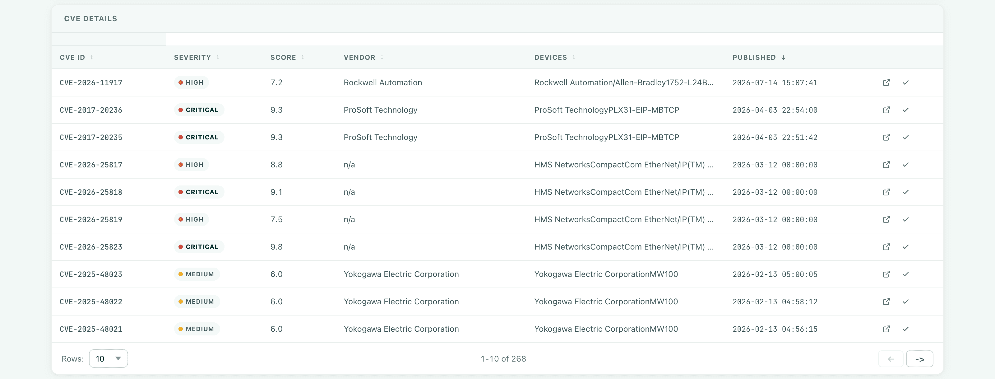Sort table by Vendor column
The image size is (995, 379).
(363, 57)
